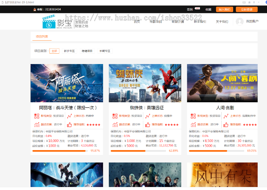Open 新手指引 in the navigation menu
This screenshot has height=190, width=267.
point(200,22)
